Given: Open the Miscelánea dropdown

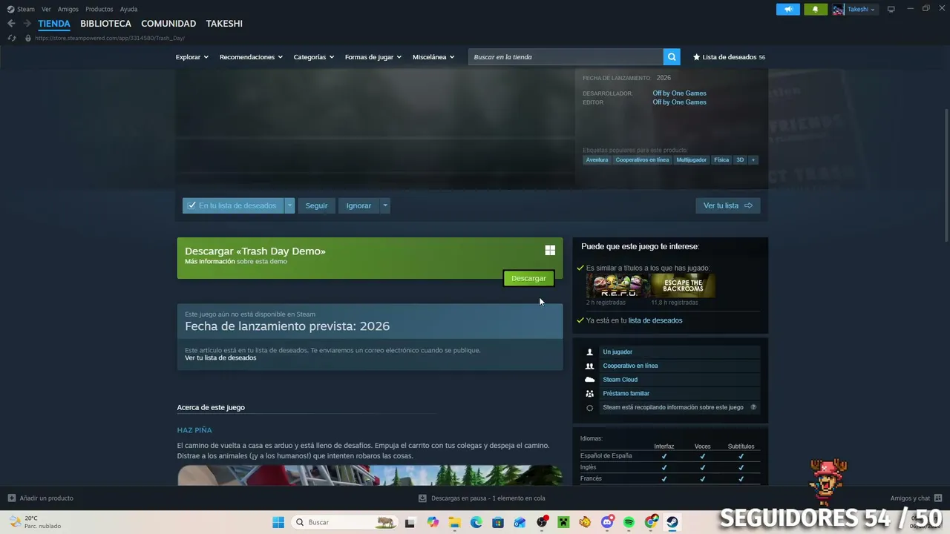Looking at the screenshot, I should (x=433, y=57).
